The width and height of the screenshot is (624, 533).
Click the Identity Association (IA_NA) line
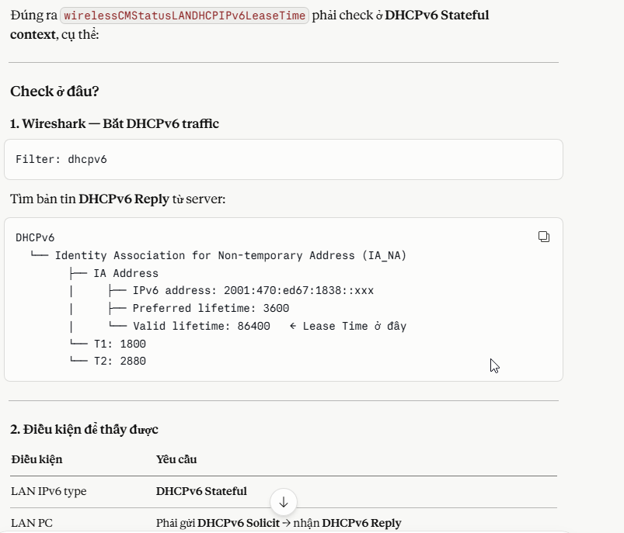[x=230, y=255]
